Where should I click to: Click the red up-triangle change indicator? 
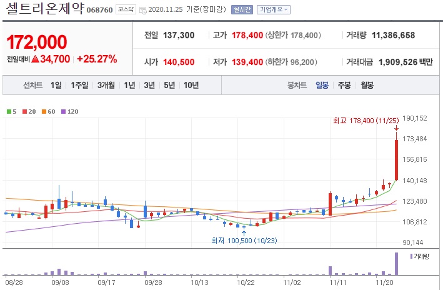[36, 59]
